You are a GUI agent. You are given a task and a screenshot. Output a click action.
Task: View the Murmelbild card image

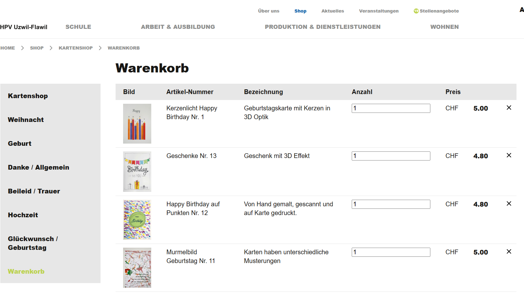point(137,268)
